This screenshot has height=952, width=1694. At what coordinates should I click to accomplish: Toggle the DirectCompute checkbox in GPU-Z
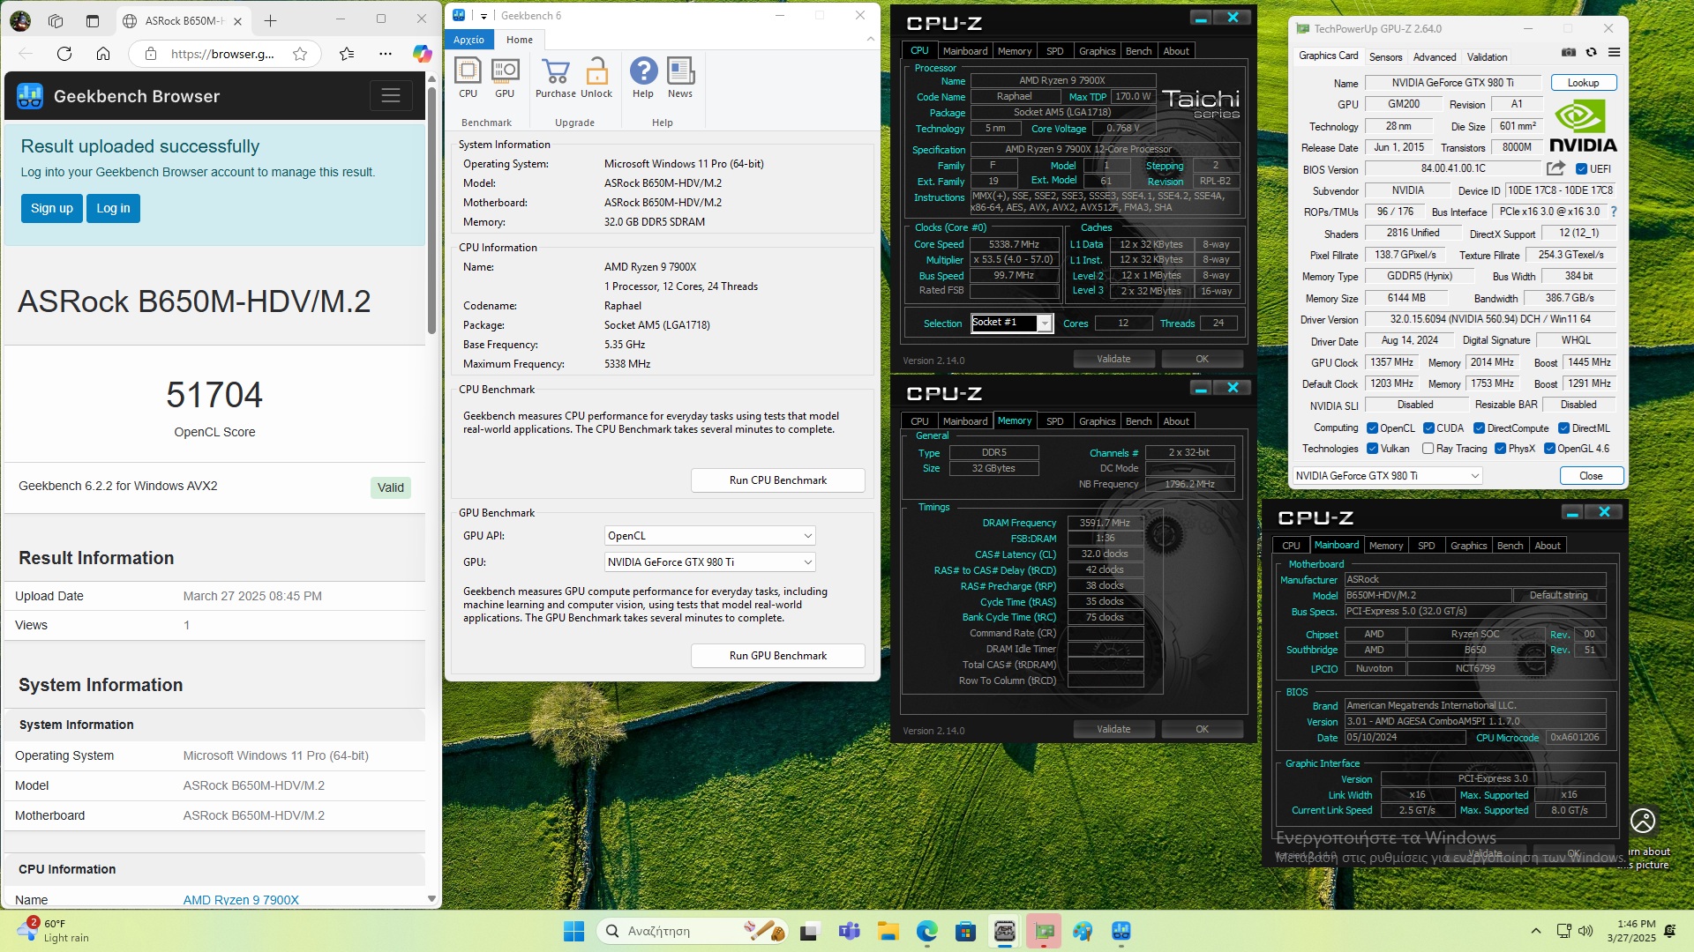click(1479, 428)
